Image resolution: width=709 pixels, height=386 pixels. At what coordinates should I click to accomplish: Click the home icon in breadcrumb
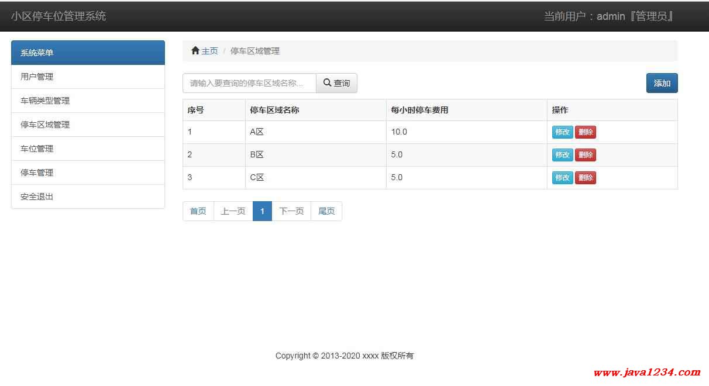(x=195, y=51)
